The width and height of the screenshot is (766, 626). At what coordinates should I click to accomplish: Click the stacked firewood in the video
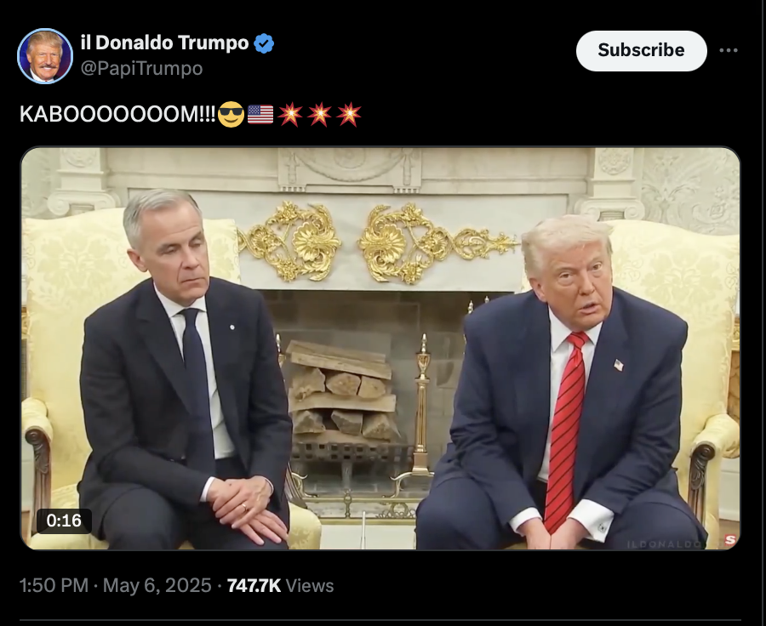[342, 390]
